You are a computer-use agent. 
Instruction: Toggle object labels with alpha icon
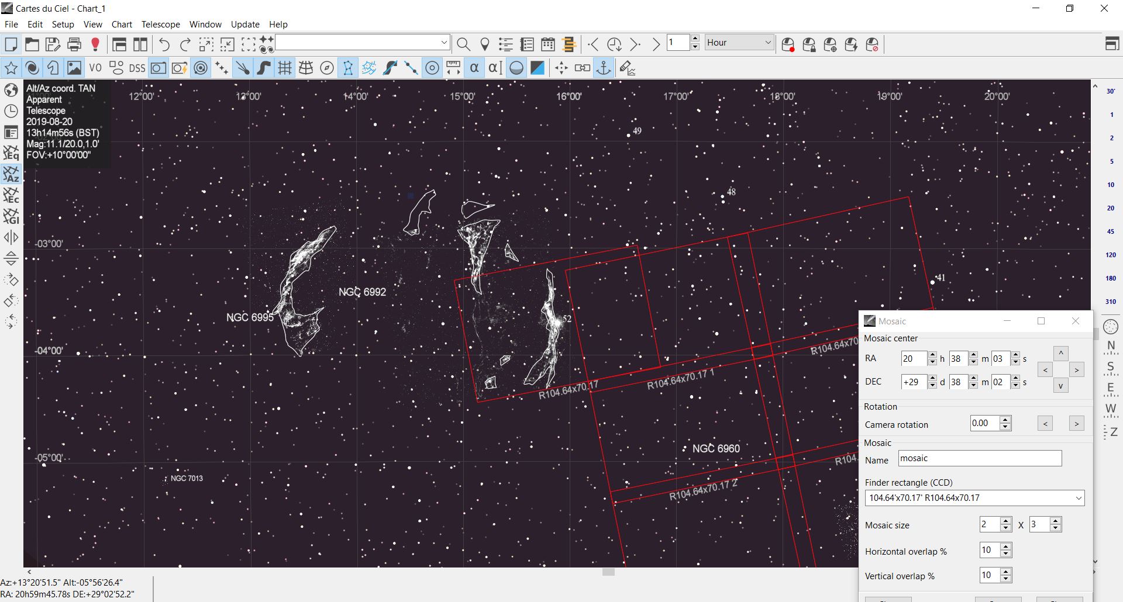pyautogui.click(x=474, y=68)
